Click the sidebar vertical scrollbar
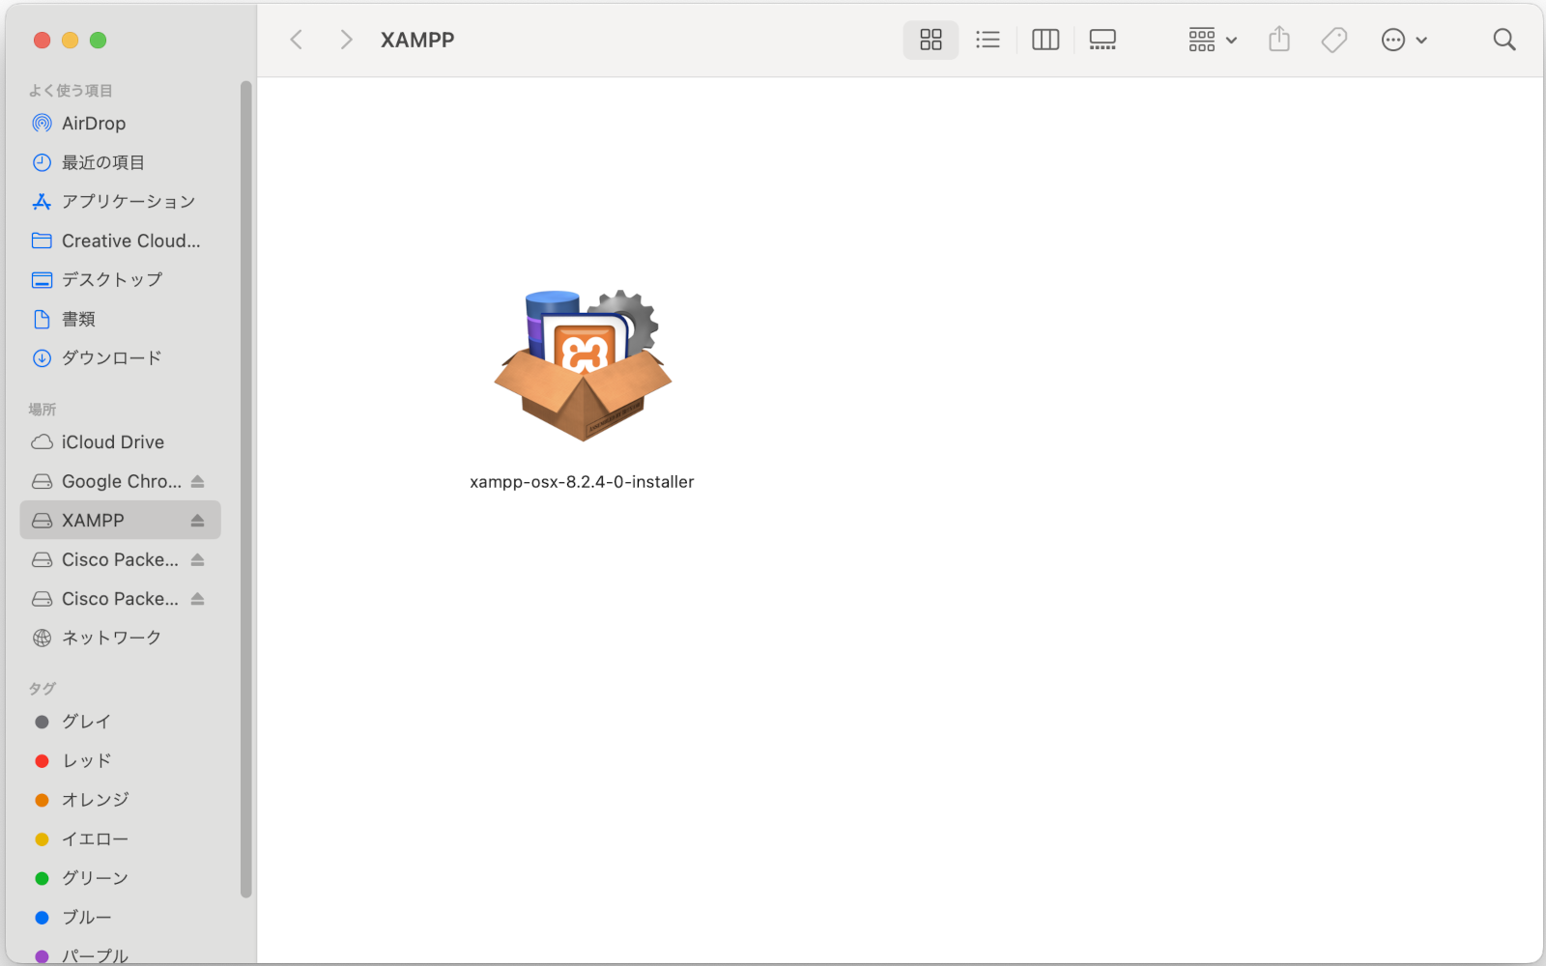Image resolution: width=1546 pixels, height=966 pixels. point(246,483)
